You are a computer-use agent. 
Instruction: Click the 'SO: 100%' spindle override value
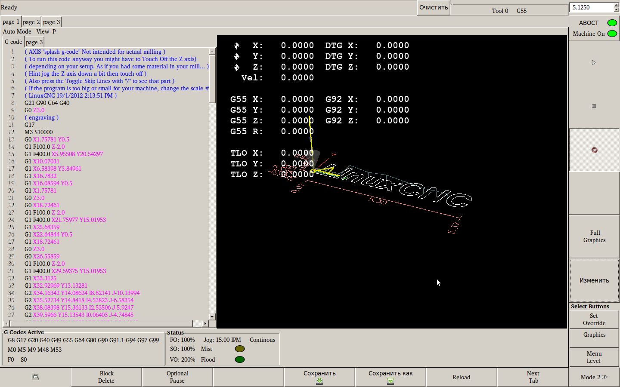(183, 349)
